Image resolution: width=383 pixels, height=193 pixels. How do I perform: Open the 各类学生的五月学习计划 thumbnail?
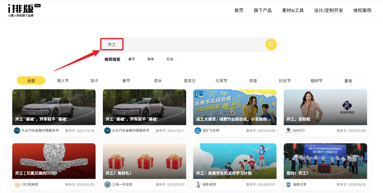click(x=235, y=161)
